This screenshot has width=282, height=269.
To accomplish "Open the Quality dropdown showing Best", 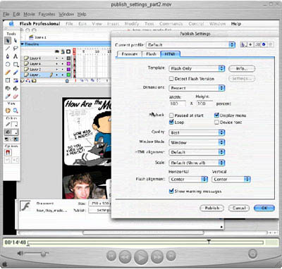I will pyautogui.click(x=197, y=132).
